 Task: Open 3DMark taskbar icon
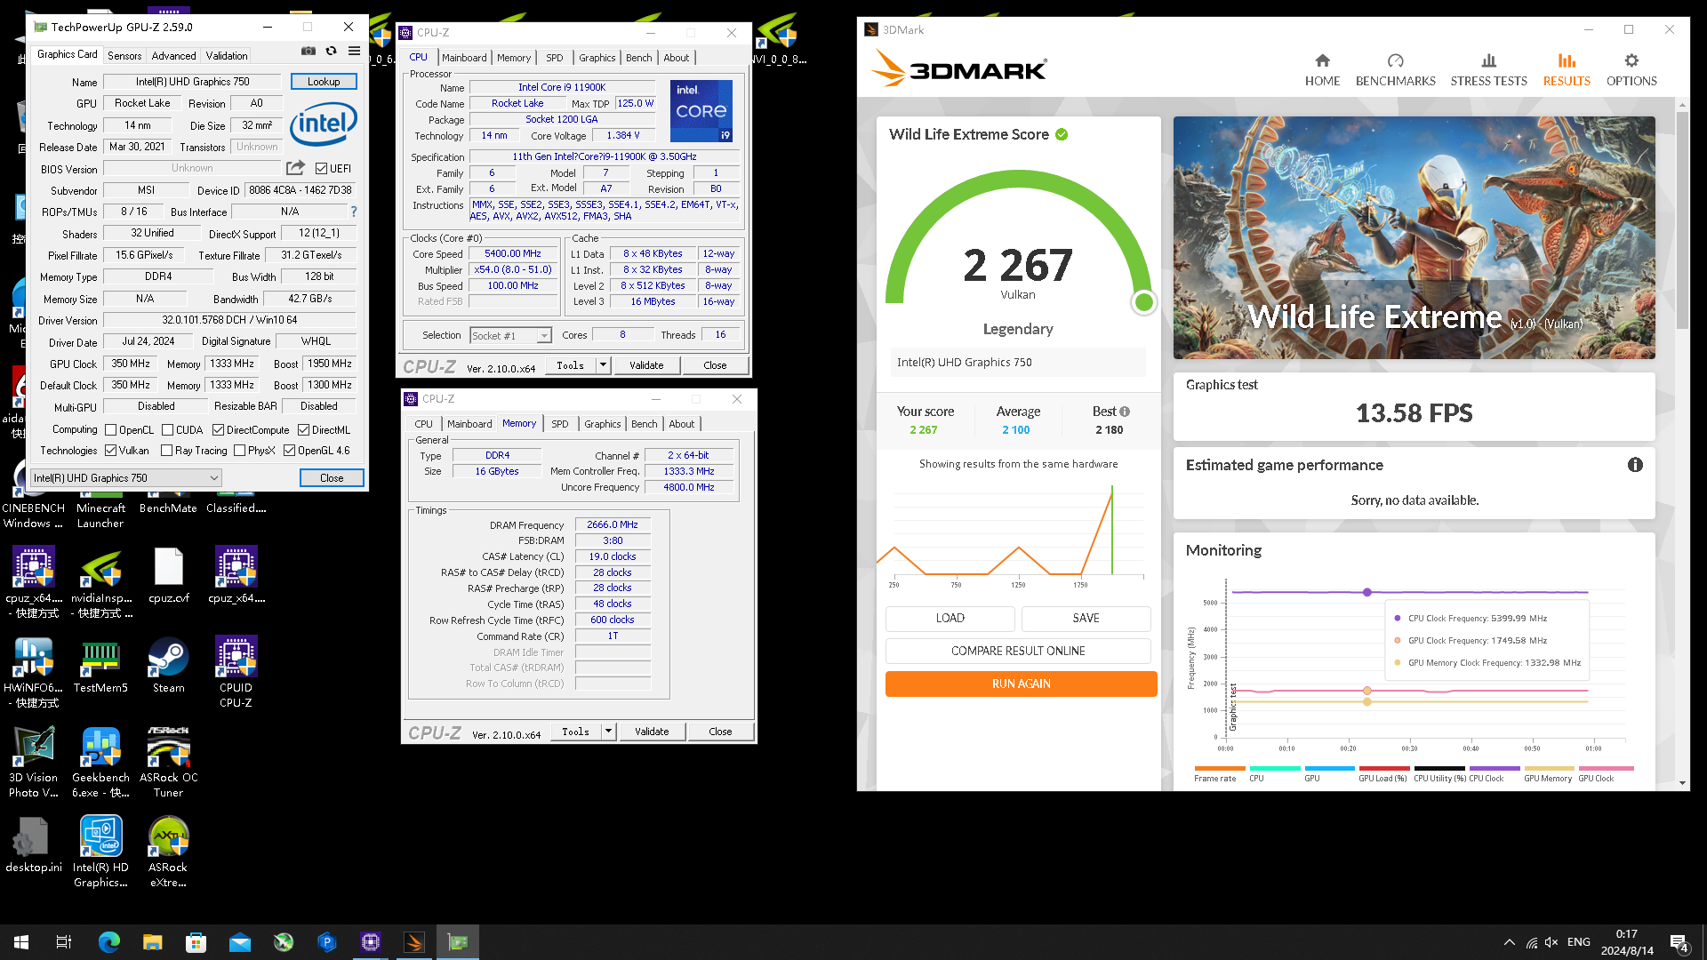(414, 942)
